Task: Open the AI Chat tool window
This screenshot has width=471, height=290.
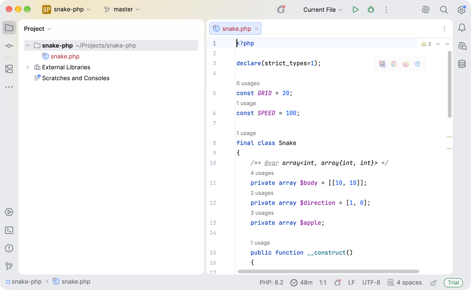Action: [462, 46]
